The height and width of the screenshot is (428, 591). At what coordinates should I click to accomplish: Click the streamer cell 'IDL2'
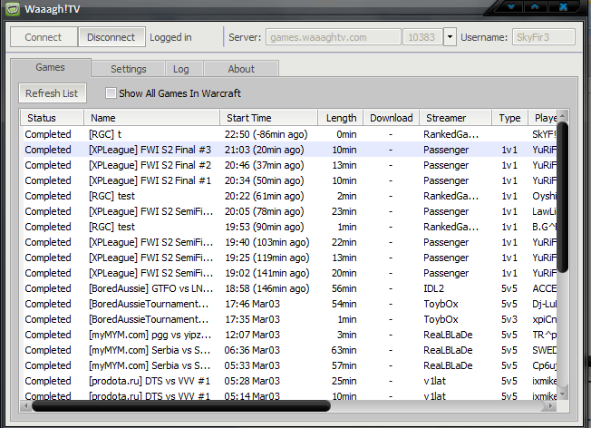pyautogui.click(x=434, y=288)
